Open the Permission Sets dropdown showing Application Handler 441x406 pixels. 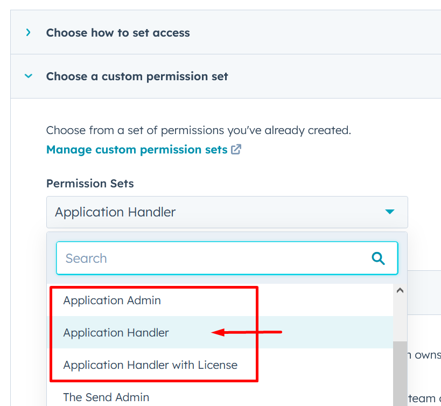pos(215,212)
